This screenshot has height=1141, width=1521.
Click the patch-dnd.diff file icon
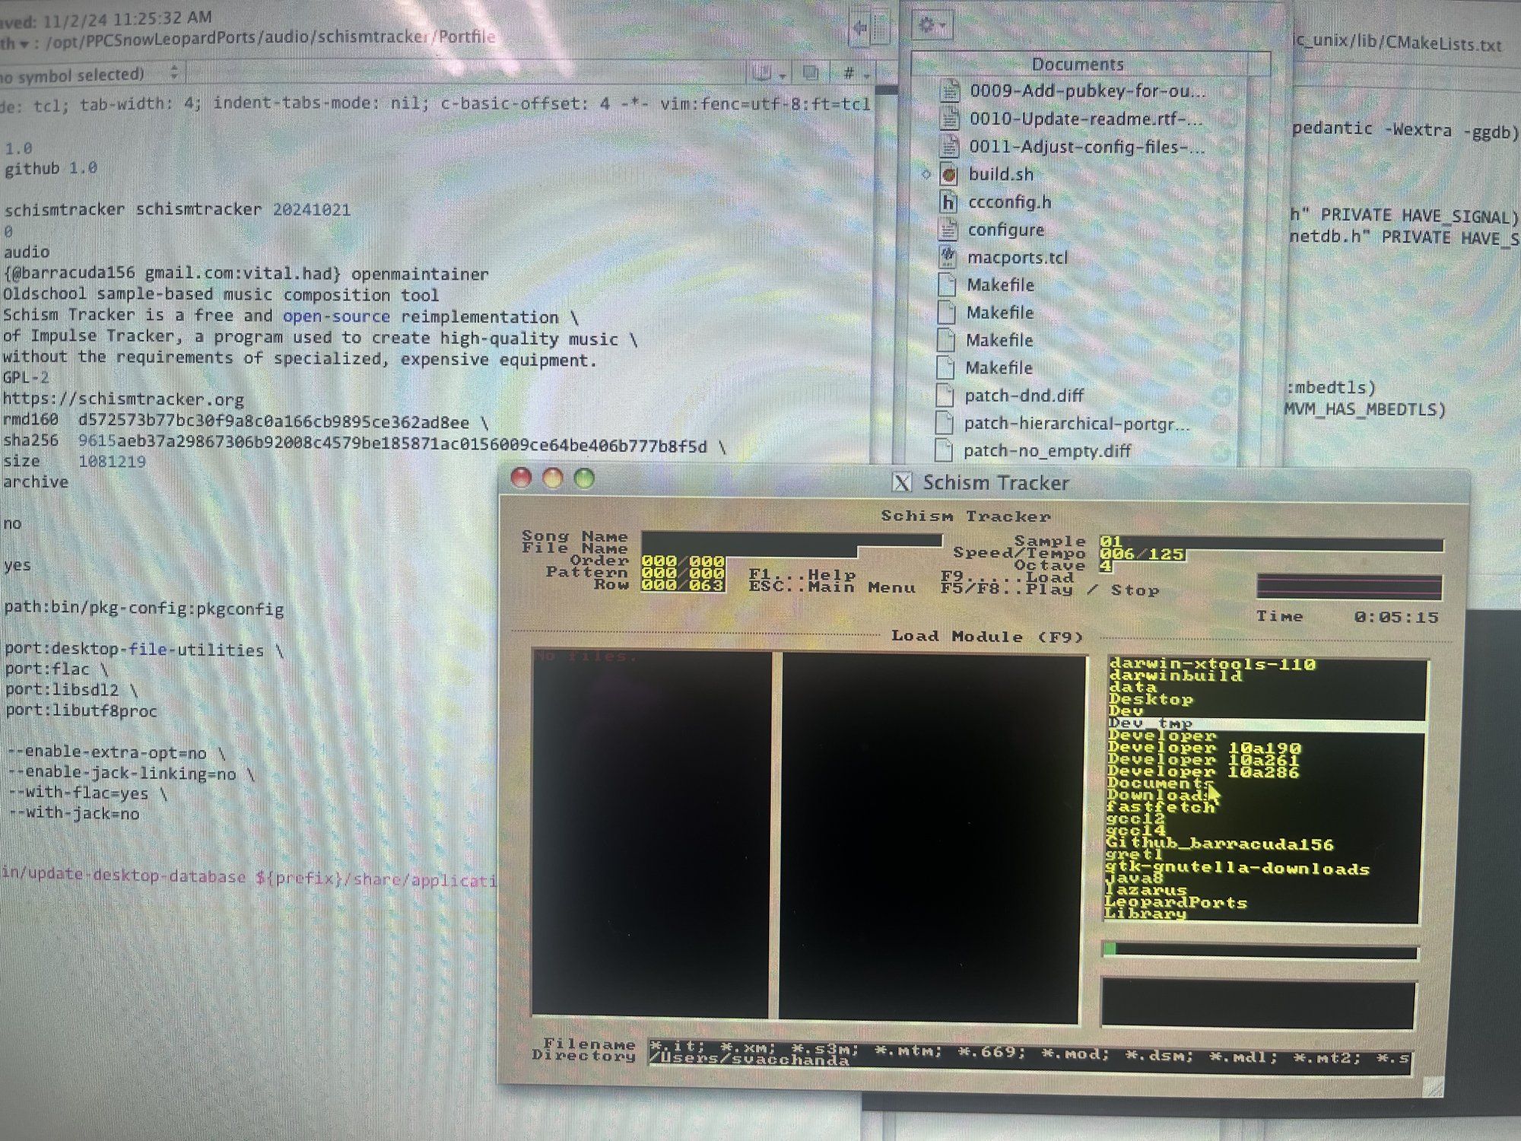(x=945, y=396)
